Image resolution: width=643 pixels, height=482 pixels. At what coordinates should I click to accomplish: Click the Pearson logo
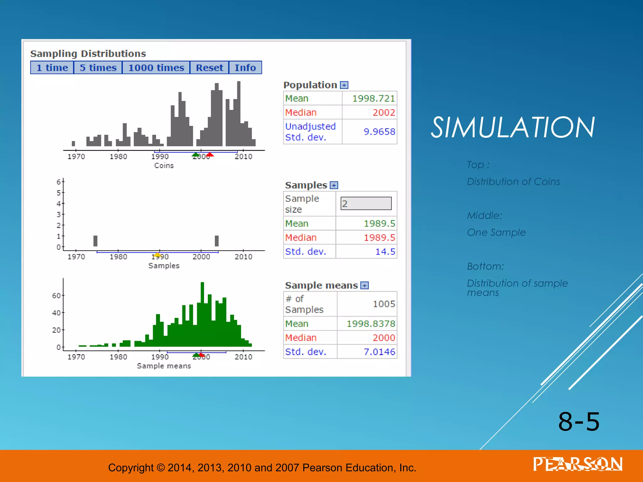577,464
